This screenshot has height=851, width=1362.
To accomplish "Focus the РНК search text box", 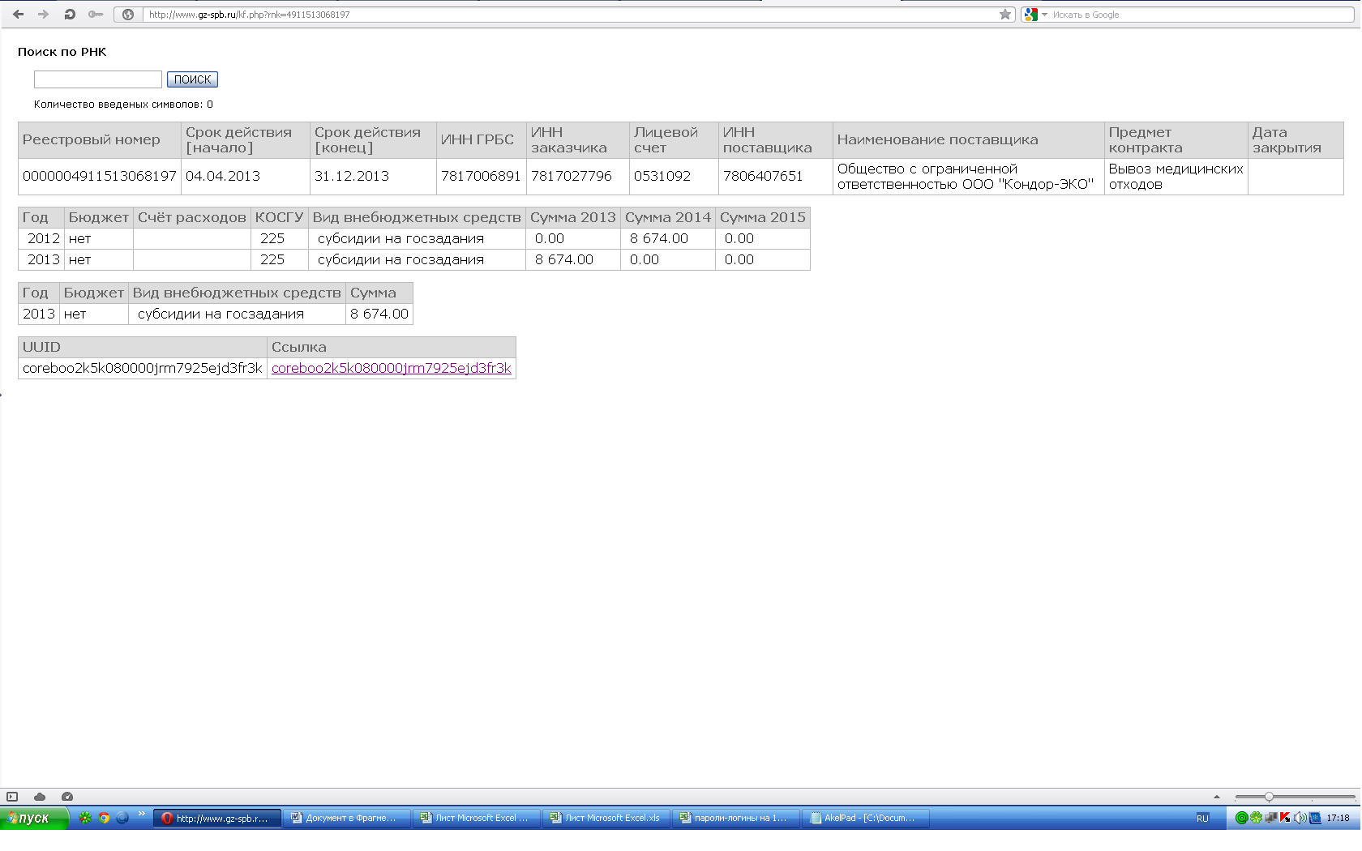I will click(x=98, y=79).
